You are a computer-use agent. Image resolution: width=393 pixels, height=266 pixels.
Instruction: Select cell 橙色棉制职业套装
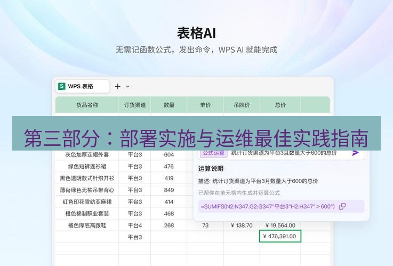[x=87, y=213]
